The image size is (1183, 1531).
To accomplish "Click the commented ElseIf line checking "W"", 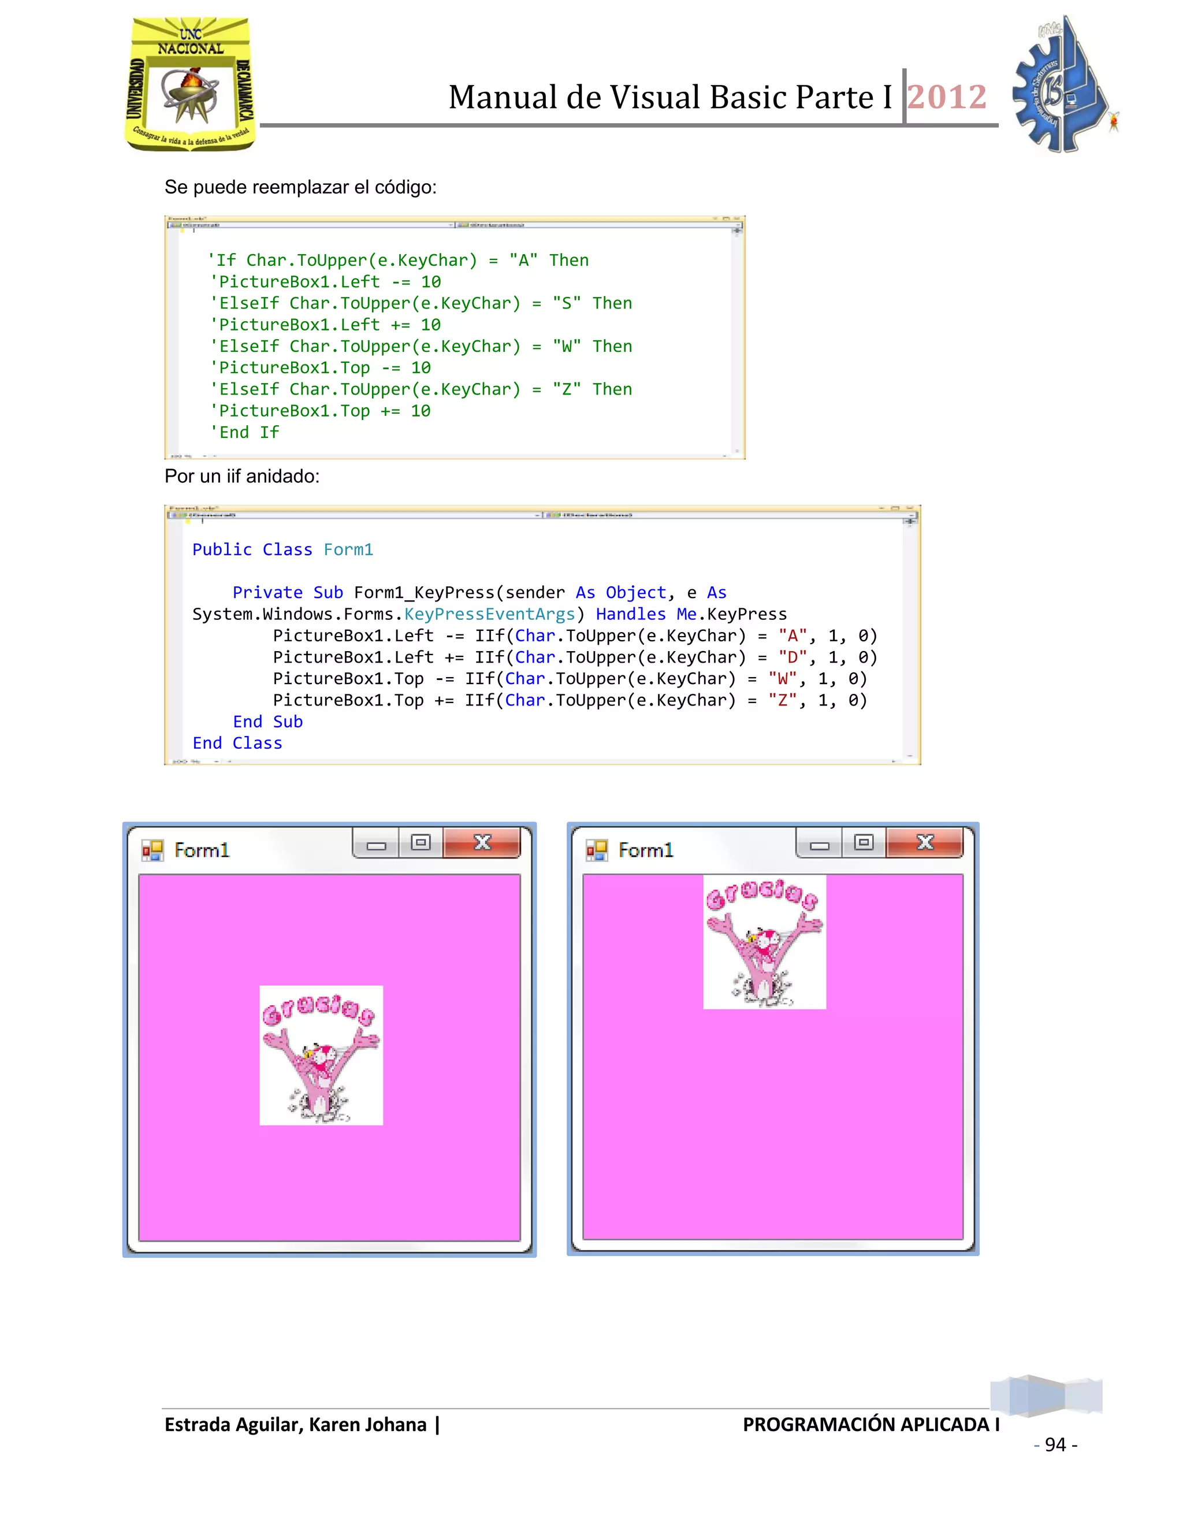I will coord(421,346).
